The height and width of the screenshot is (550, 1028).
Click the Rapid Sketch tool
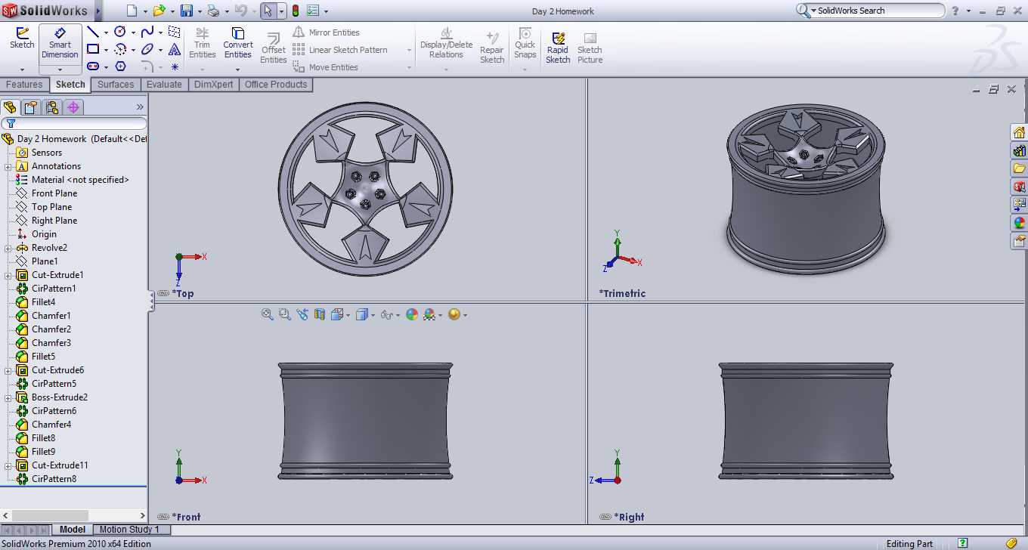pyautogui.click(x=558, y=48)
